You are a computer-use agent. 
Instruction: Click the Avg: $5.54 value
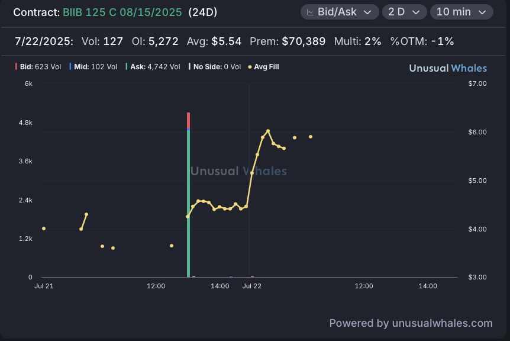point(214,41)
